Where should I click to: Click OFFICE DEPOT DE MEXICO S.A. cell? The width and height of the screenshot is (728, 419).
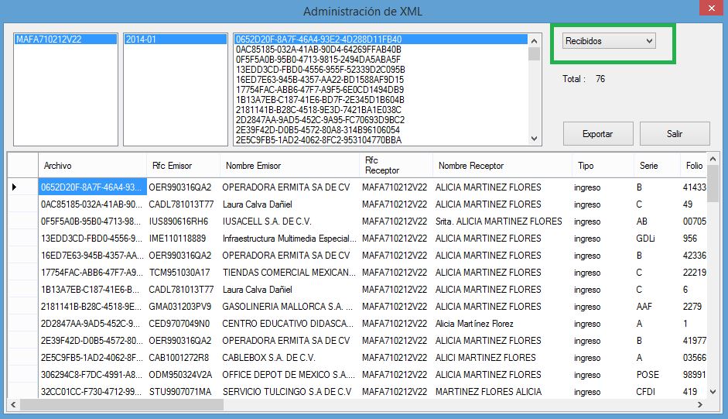[289, 375]
